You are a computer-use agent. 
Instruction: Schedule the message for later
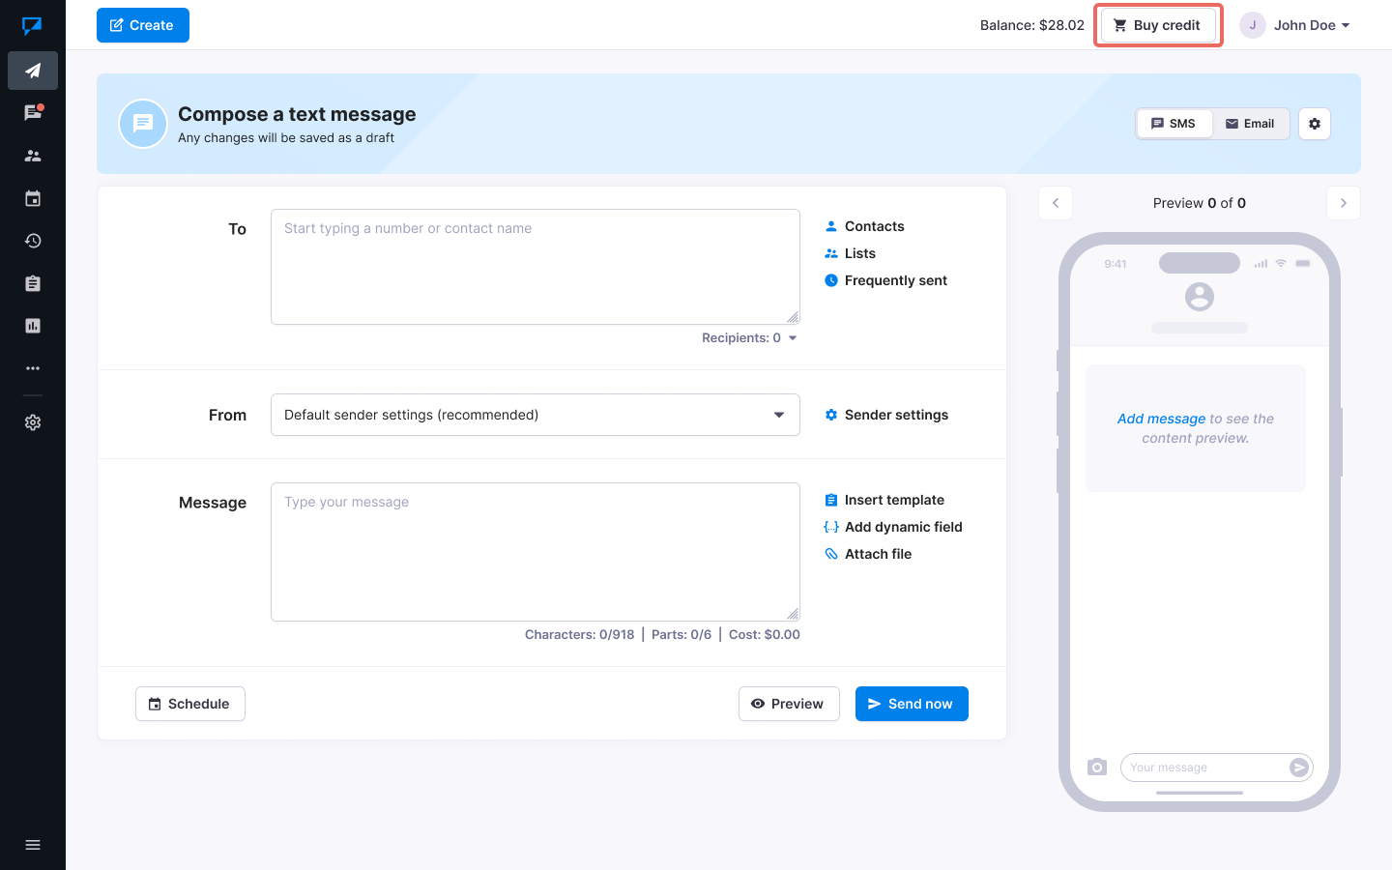click(189, 704)
